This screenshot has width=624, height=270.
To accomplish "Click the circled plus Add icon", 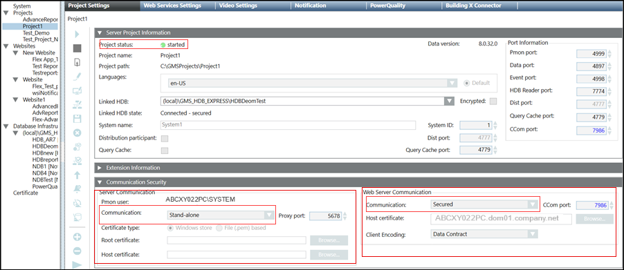I will pyautogui.click(x=77, y=237).
